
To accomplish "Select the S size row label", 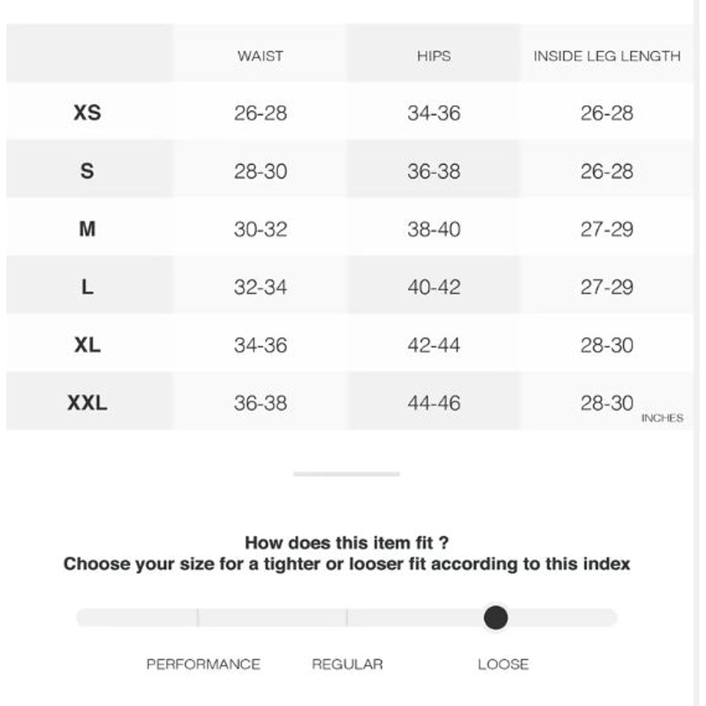I will (88, 171).
